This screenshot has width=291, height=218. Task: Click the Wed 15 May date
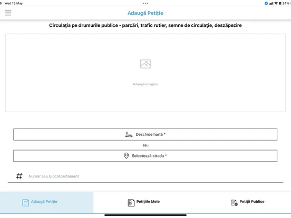(x=14, y=3)
